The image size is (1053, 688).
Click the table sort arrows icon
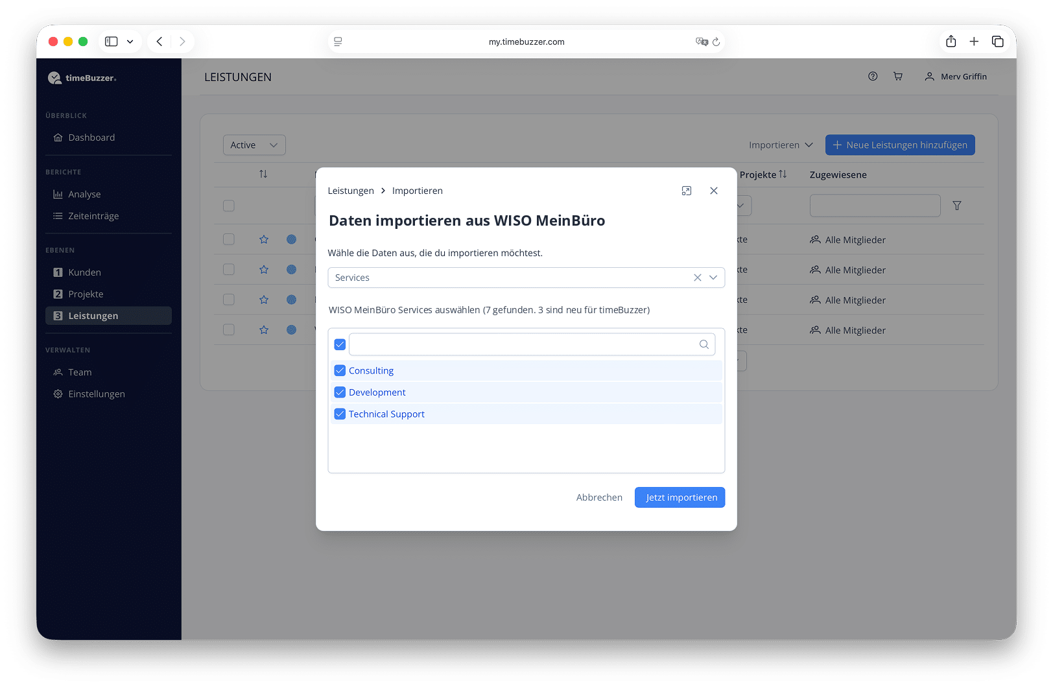pos(263,174)
